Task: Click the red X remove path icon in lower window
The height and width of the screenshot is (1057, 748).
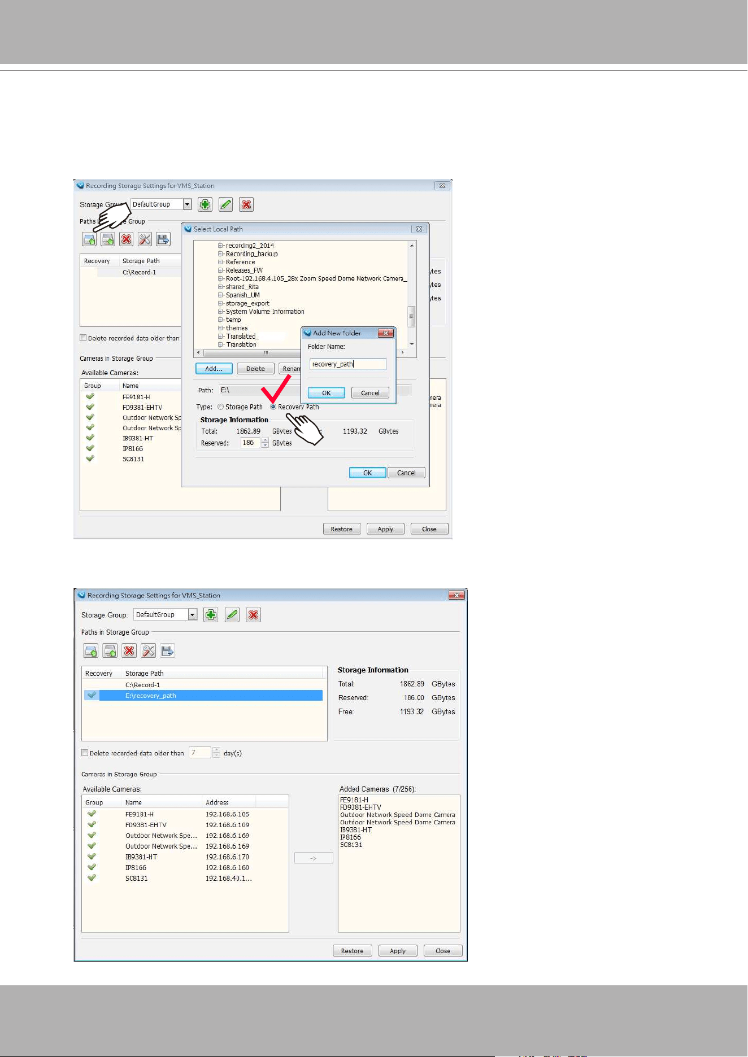Action: (x=129, y=651)
